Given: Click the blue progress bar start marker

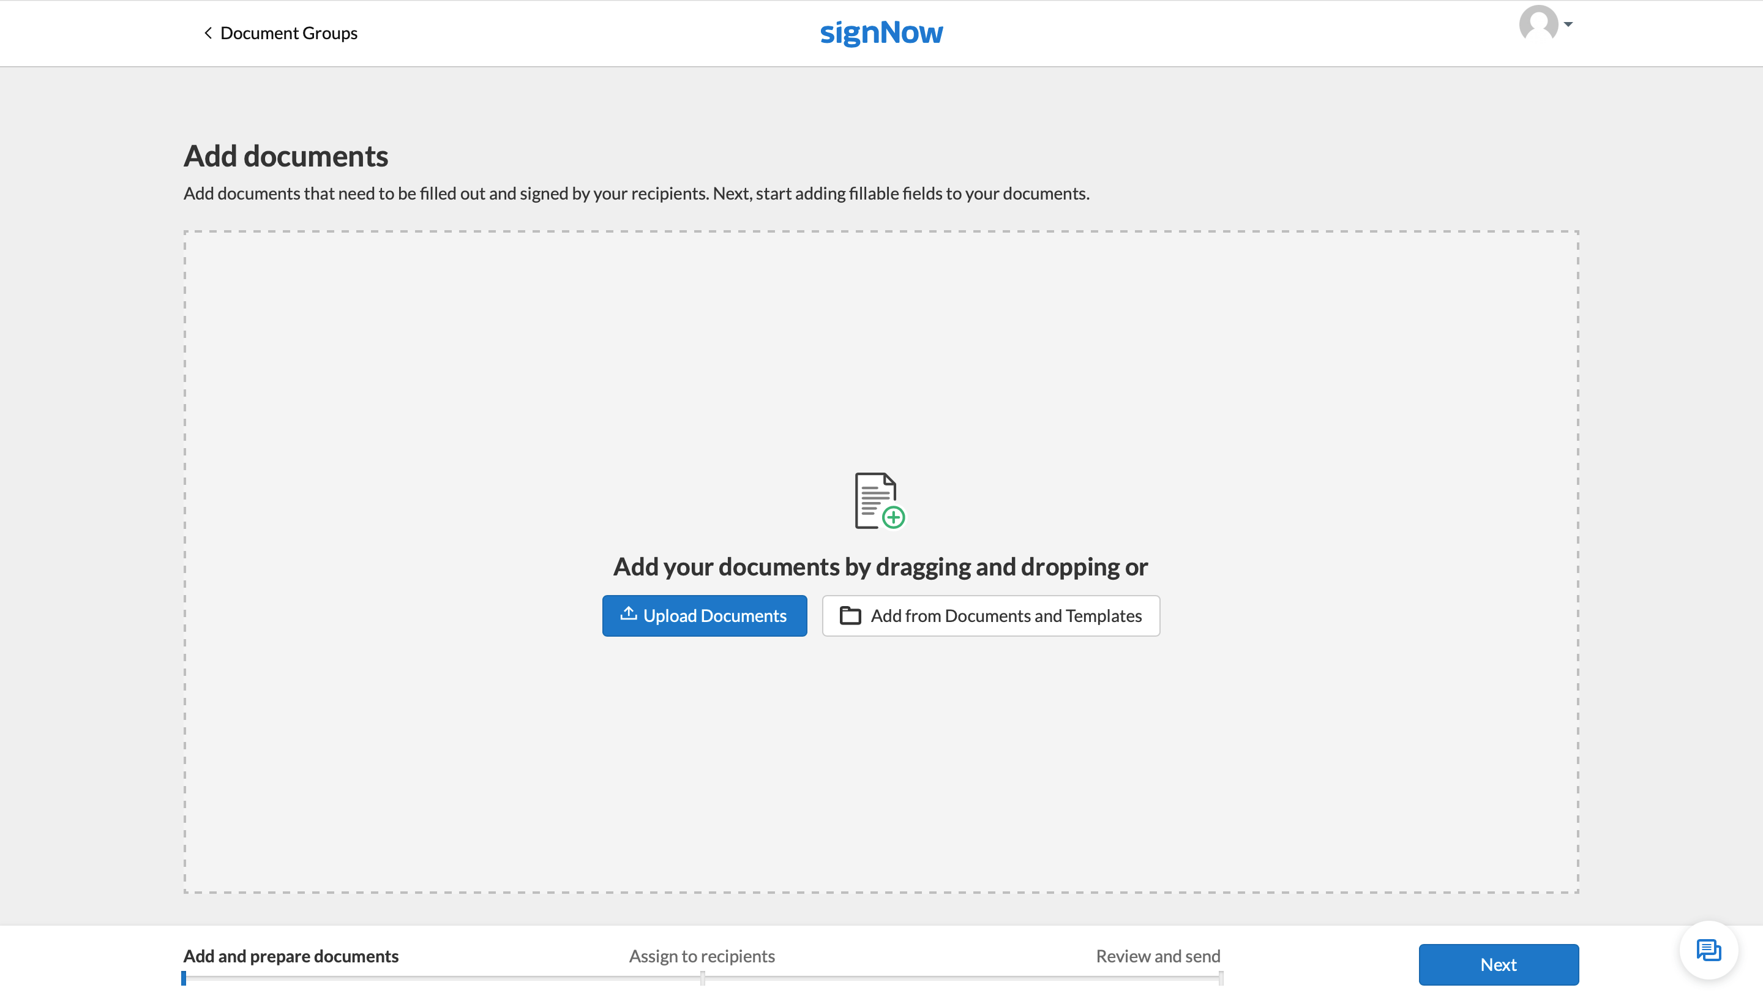Looking at the screenshot, I should pos(184,978).
